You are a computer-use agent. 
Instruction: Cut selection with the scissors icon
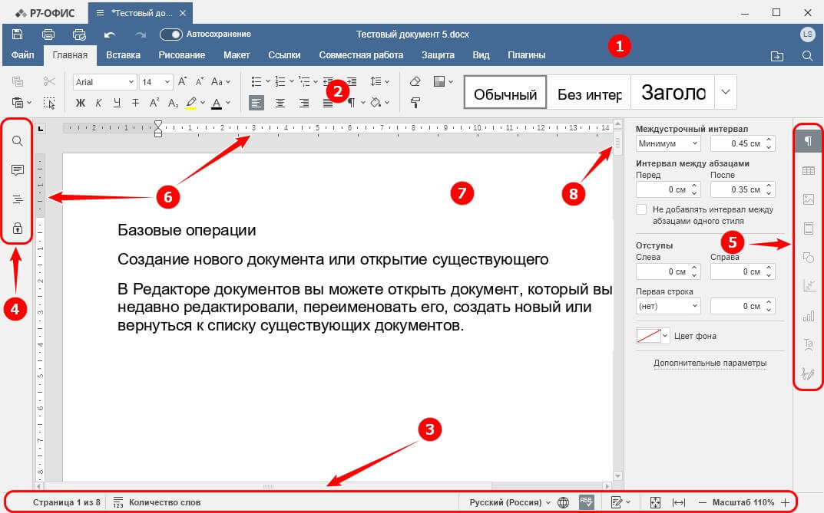49,81
